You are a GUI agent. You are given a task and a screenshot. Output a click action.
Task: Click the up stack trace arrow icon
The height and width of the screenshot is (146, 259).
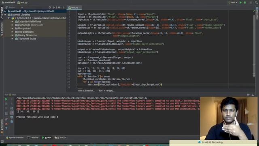point(12,99)
